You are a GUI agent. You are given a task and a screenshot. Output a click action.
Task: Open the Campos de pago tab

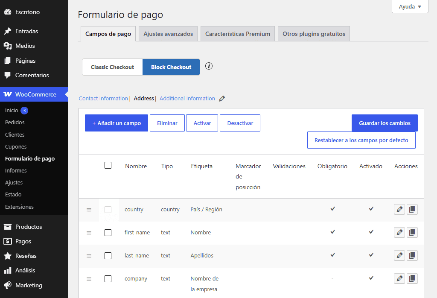(x=108, y=34)
